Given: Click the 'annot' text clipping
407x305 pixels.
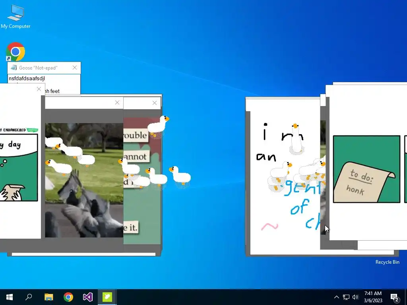Looking at the screenshot, I should 136,156.
